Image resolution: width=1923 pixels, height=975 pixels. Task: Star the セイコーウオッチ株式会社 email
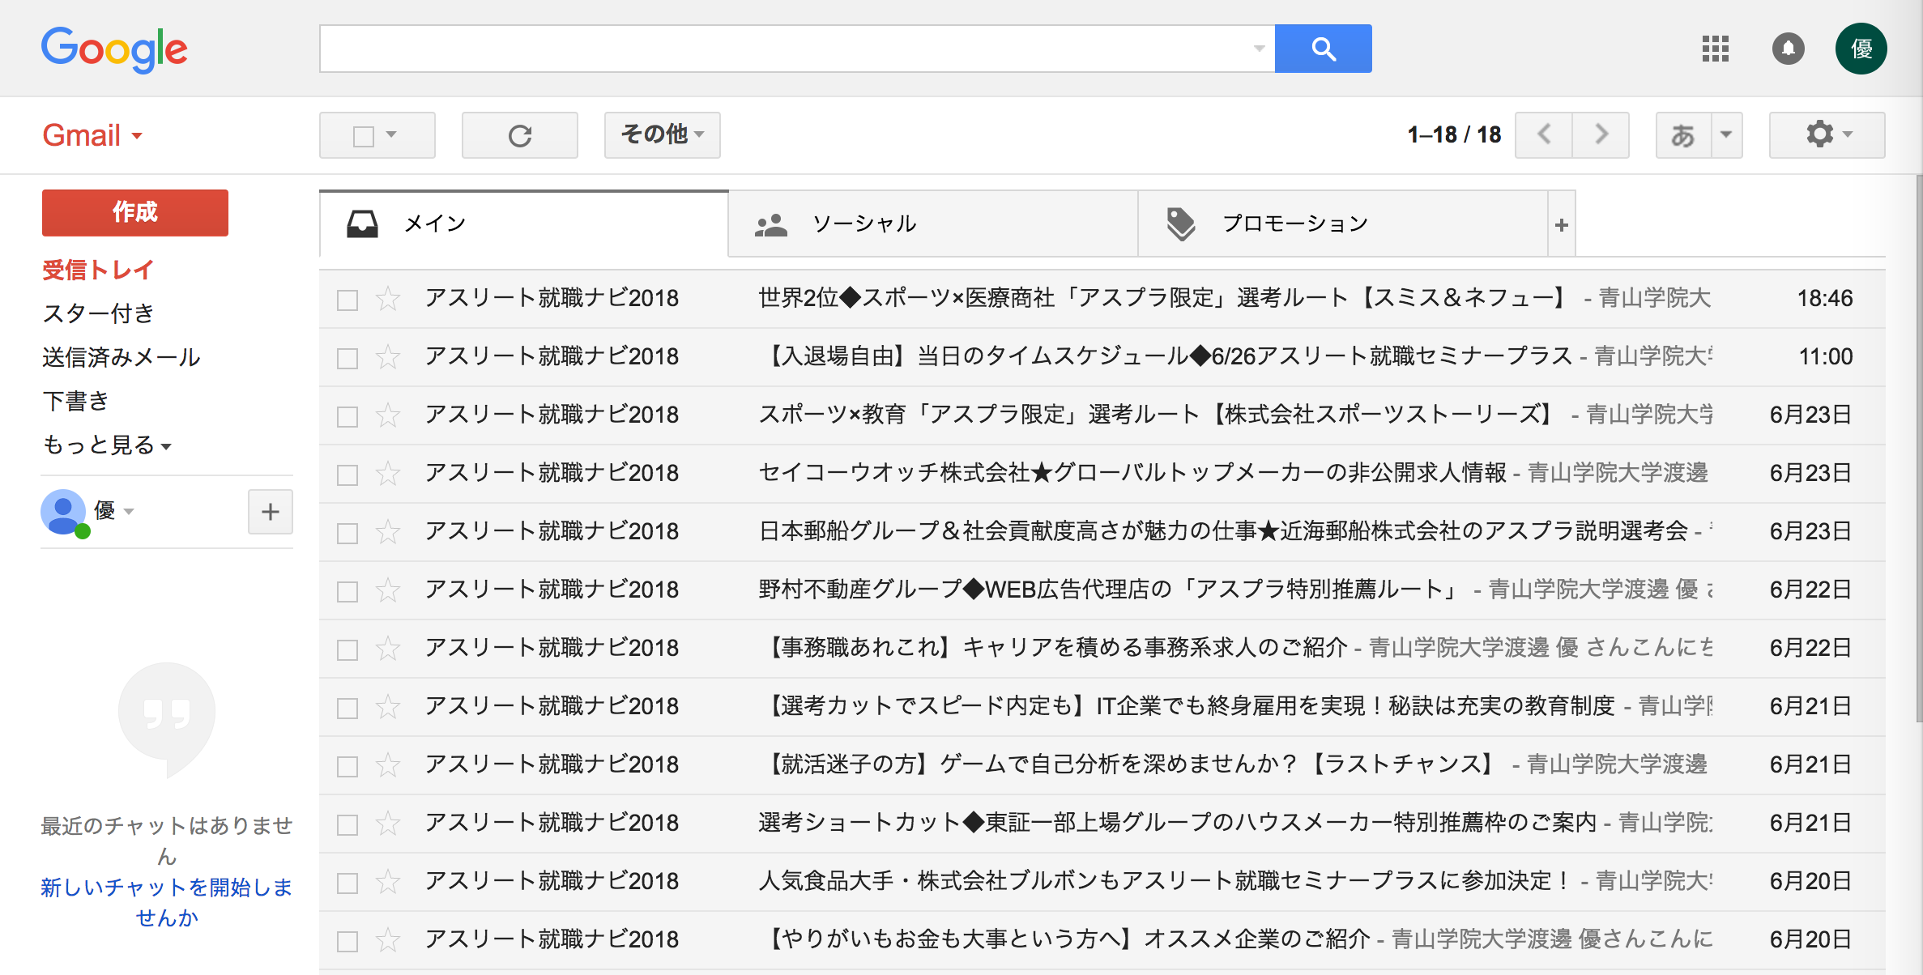[x=388, y=474]
